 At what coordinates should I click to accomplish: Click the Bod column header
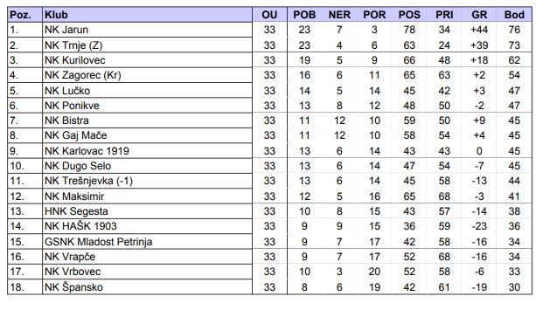(x=514, y=15)
